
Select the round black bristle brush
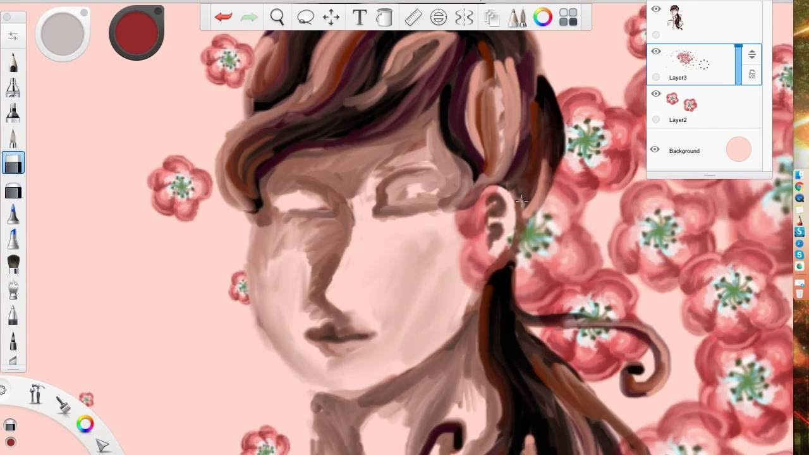tap(13, 264)
